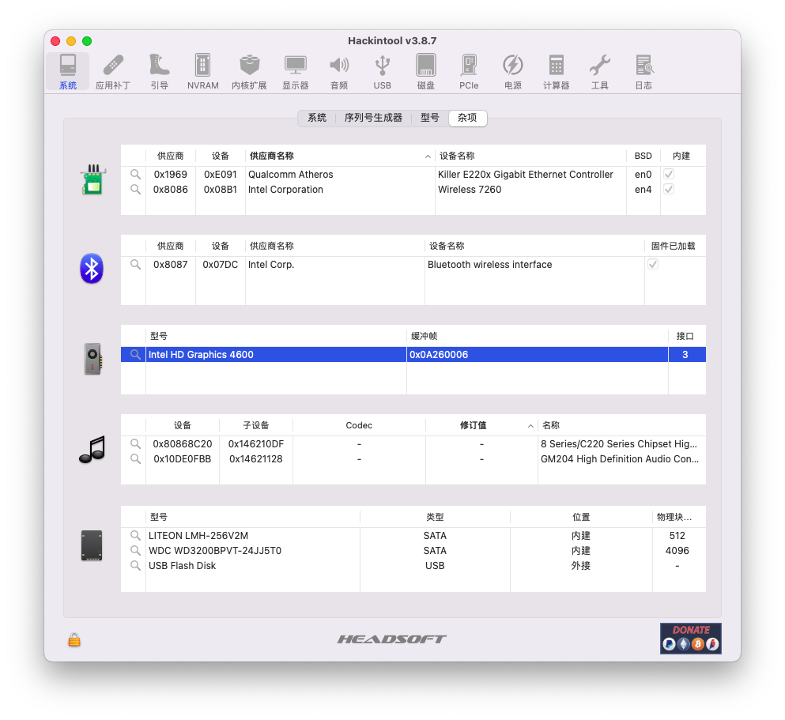Image resolution: width=785 pixels, height=720 pixels.
Task: Select the 系统 system toolbar icon
Action: 67,72
